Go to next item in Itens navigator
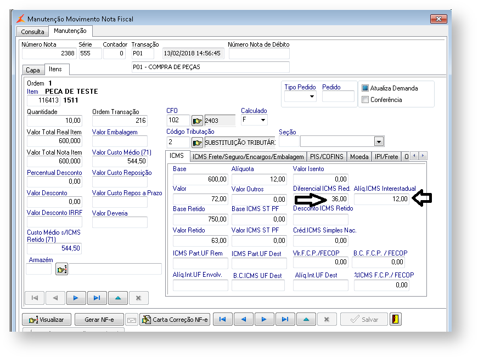This screenshot has height=358, width=478. coord(76,298)
